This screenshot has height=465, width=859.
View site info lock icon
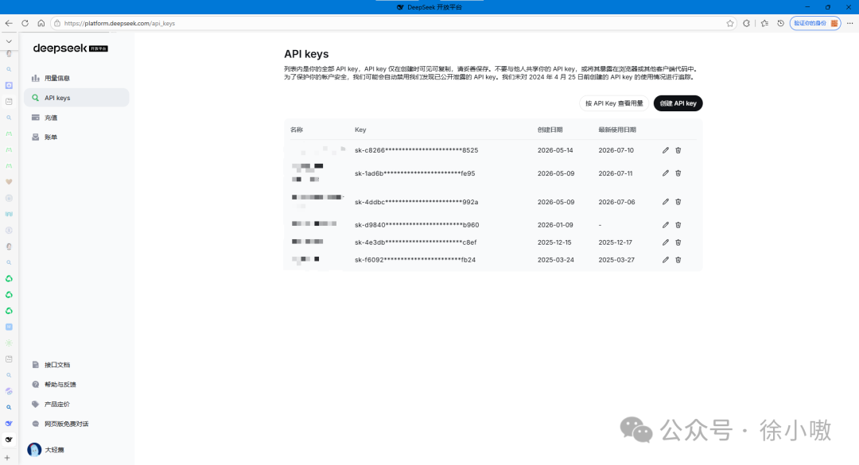(x=57, y=23)
